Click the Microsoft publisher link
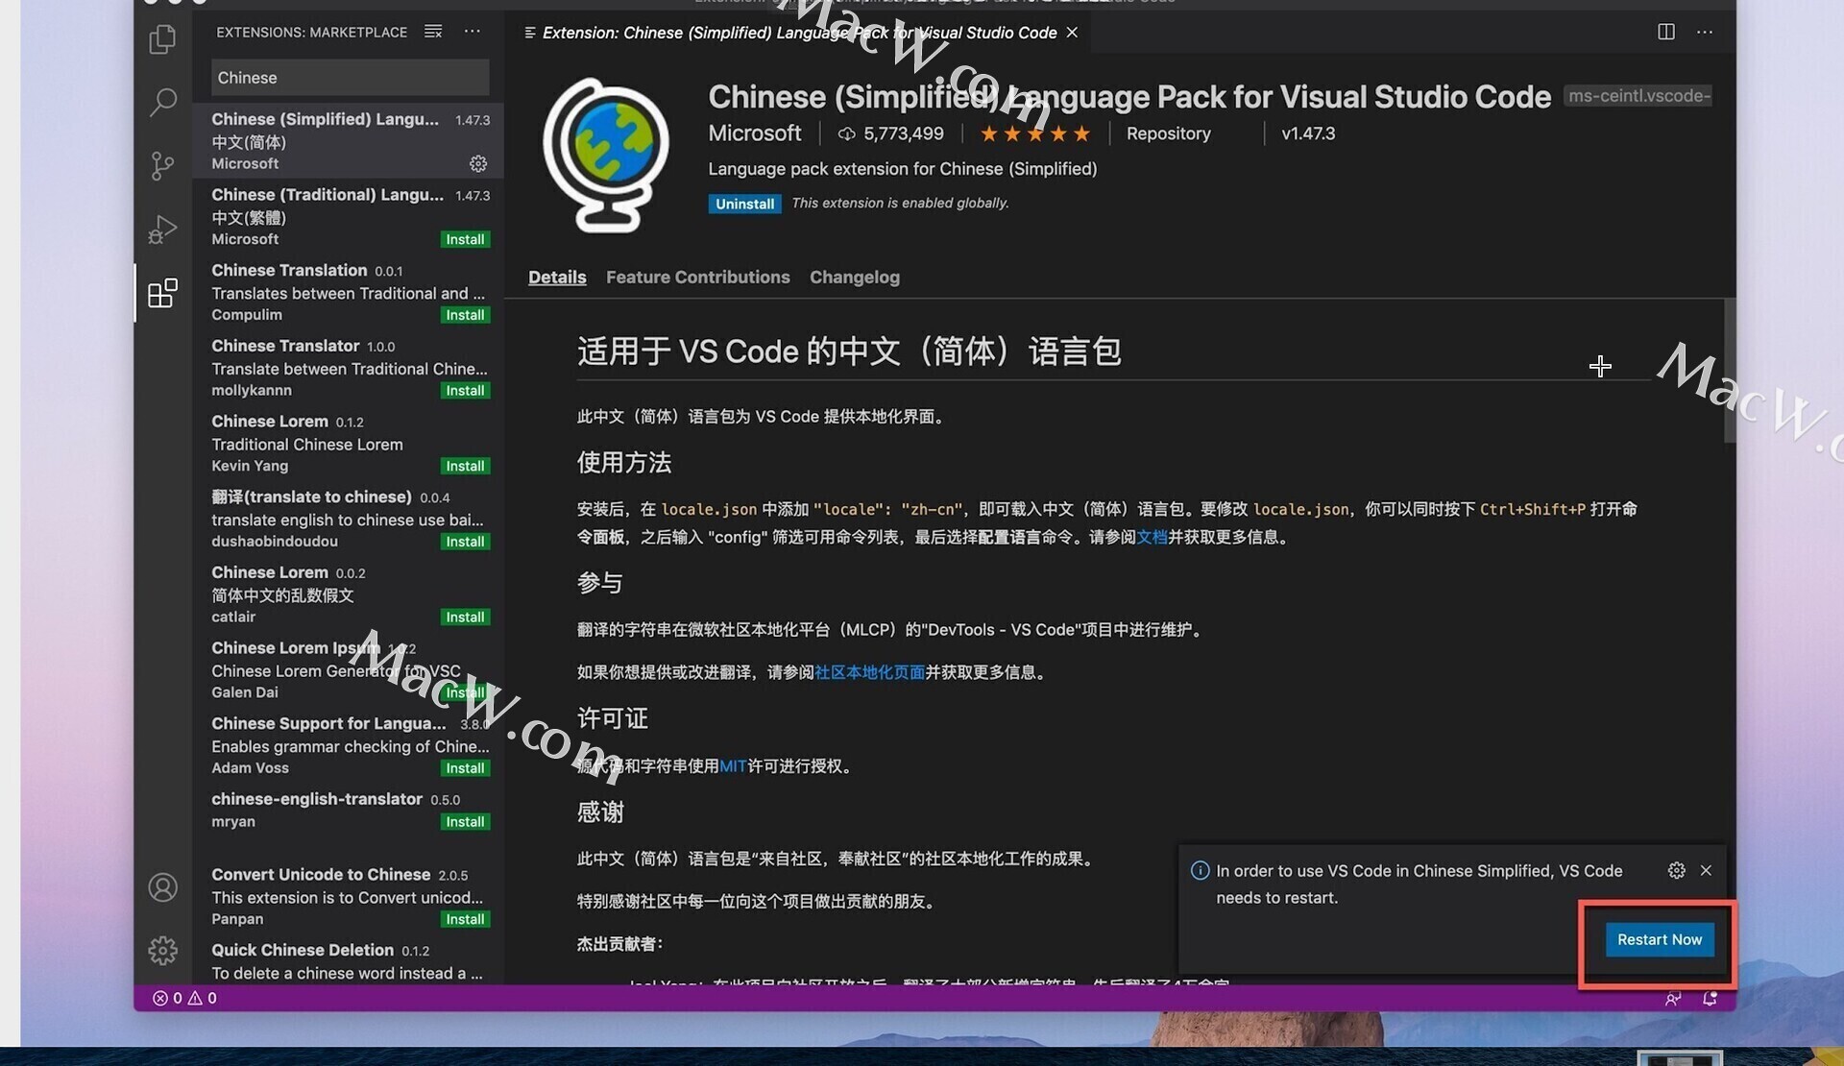 point(754,133)
